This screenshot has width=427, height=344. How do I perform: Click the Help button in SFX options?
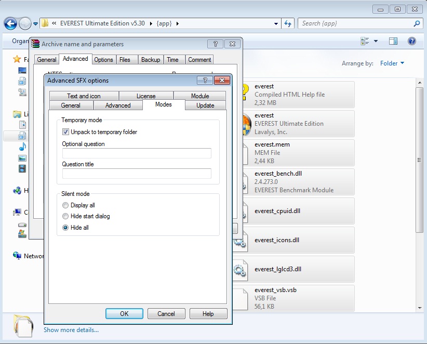pyautogui.click(x=208, y=314)
